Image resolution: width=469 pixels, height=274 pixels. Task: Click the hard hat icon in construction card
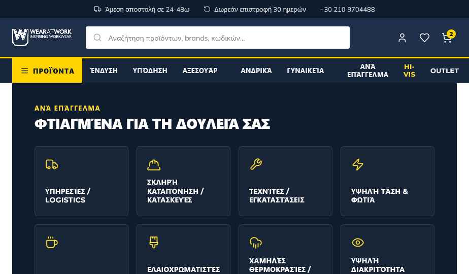154,165
